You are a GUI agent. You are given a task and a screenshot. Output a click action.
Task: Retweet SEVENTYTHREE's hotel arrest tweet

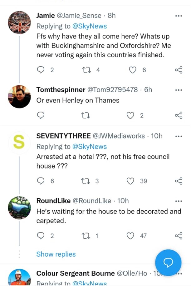(85, 181)
